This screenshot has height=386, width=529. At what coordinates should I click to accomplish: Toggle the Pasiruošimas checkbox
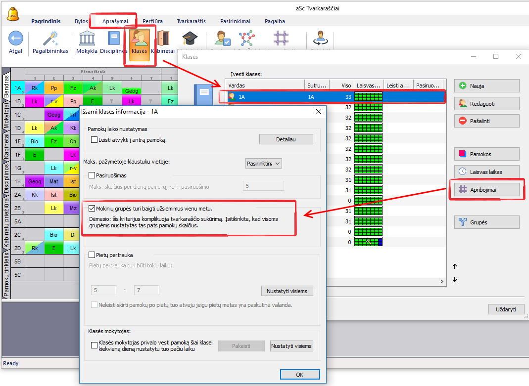click(92, 175)
